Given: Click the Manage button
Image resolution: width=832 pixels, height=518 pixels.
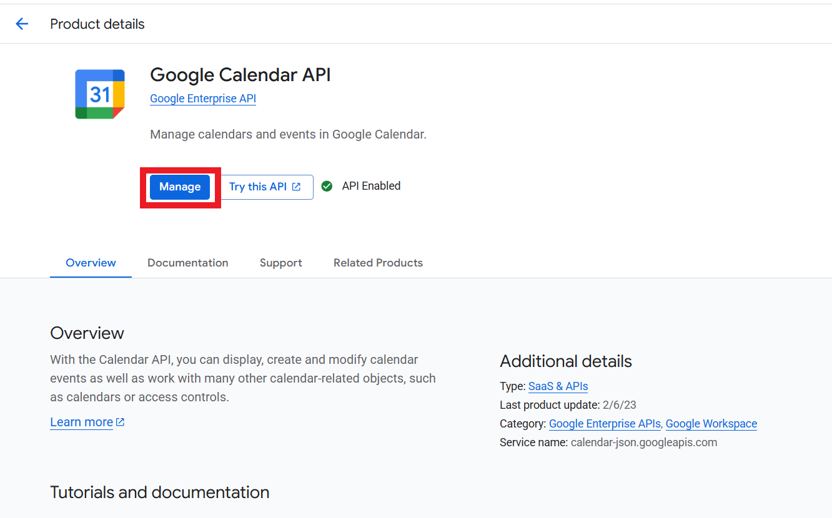Looking at the screenshot, I should click(x=180, y=187).
